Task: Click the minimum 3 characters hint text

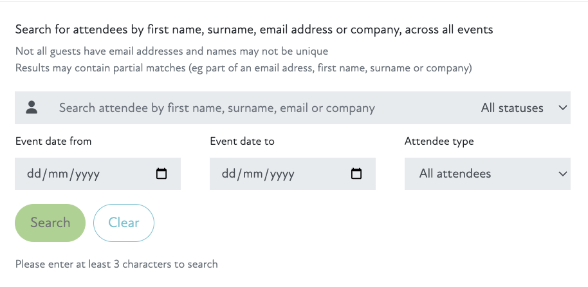Action: tap(116, 264)
